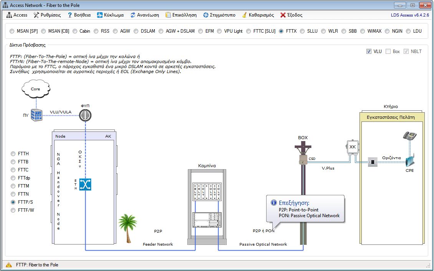Click the XK junction box icon
This screenshot has width=434, height=271.
coord(352,148)
